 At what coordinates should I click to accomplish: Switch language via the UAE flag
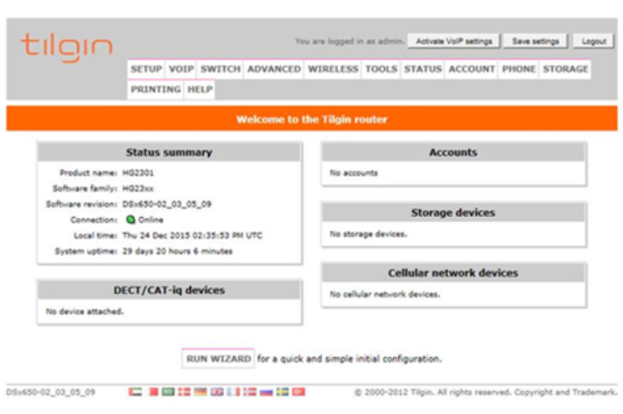(135, 392)
